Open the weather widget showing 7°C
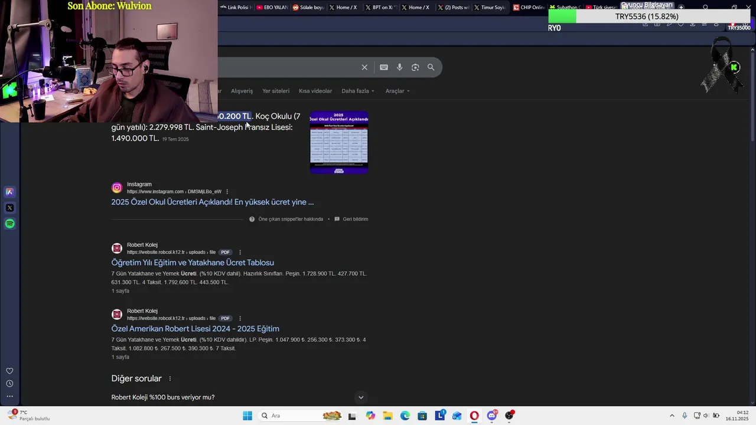This screenshot has height=425, width=756. click(28, 416)
